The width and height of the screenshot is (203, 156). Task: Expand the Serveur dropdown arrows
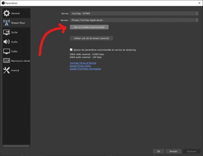(196, 20)
